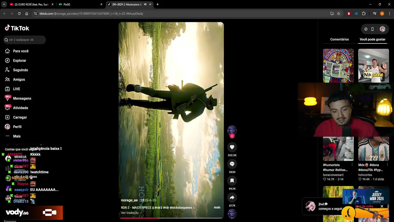Open the spinning sound disc icon
Image resolution: width=394 pixels, height=222 pixels.
[x=232, y=214]
